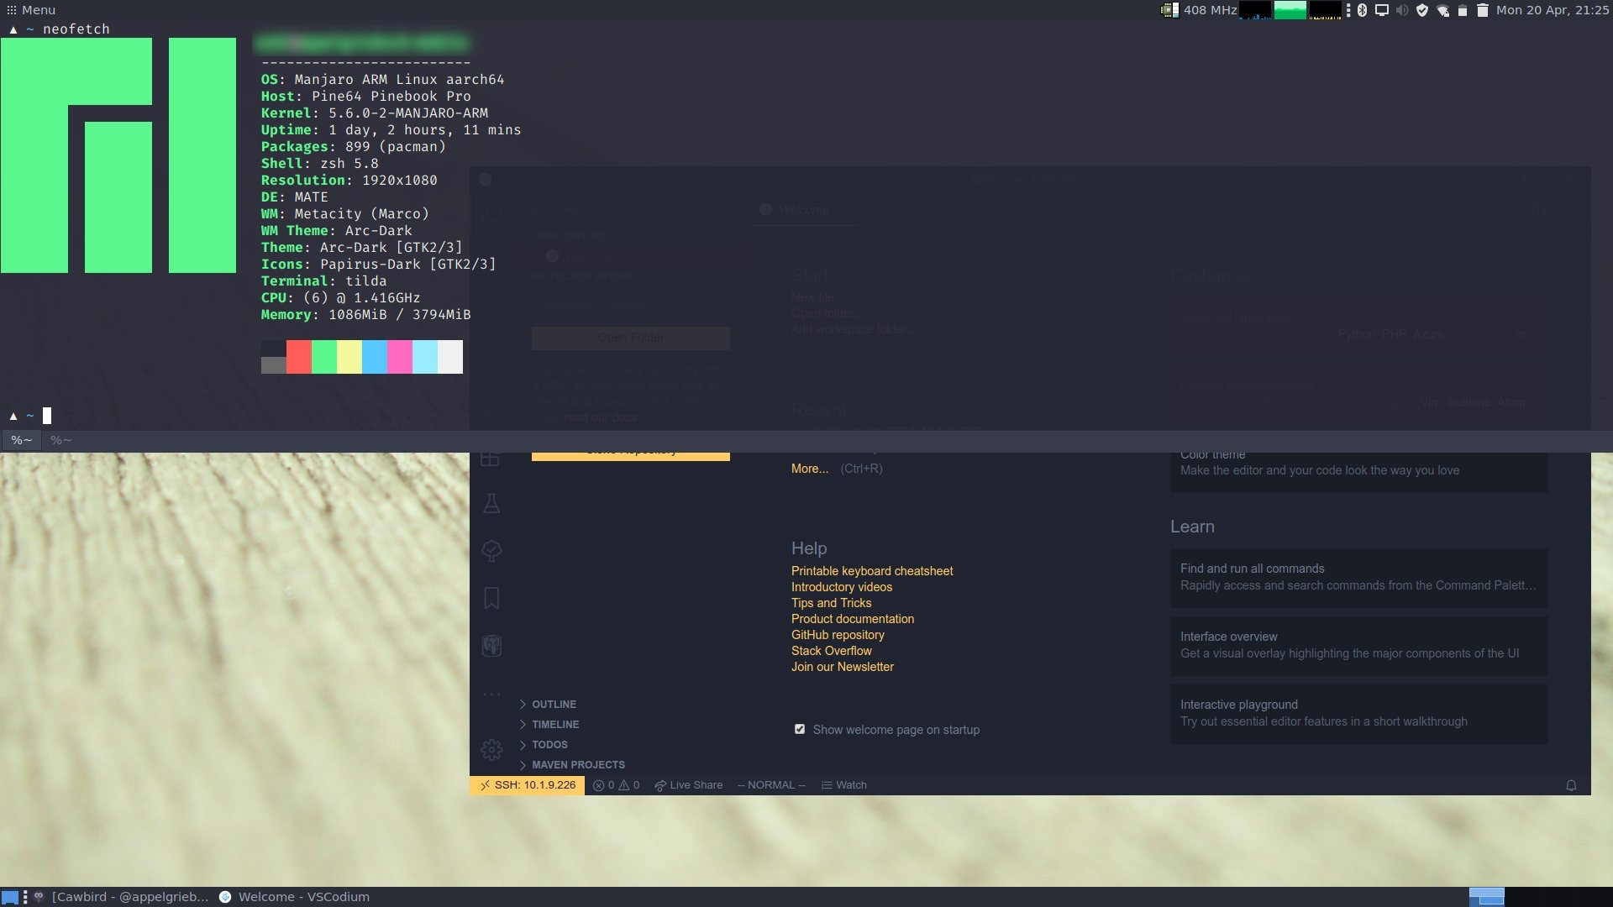Open Product documentation link
This screenshot has height=907, width=1613.
853,619
